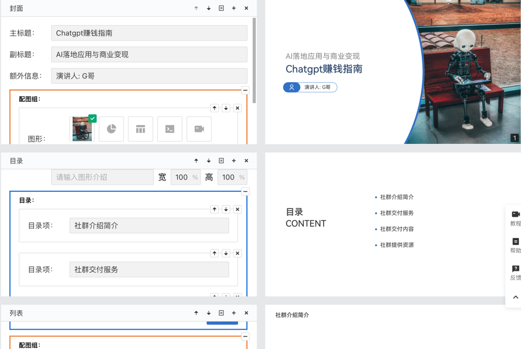Move the 列表 section up

[x=196, y=313]
